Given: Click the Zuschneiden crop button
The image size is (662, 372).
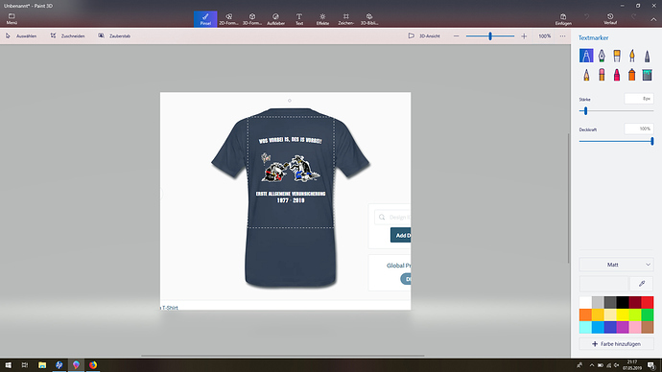Looking at the screenshot, I should [x=67, y=36].
